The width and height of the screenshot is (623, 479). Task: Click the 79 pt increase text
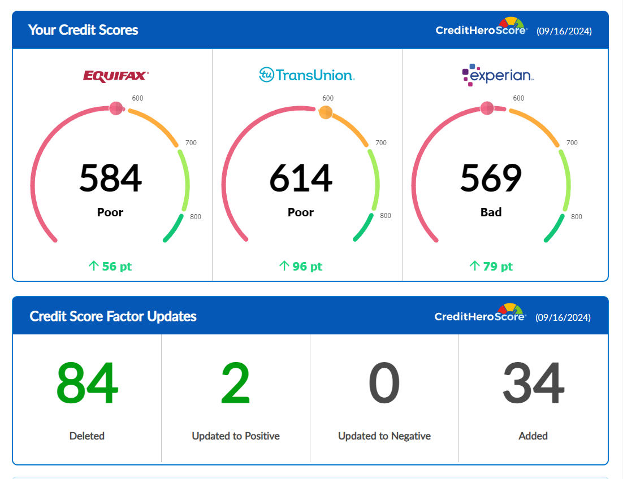pos(498,266)
